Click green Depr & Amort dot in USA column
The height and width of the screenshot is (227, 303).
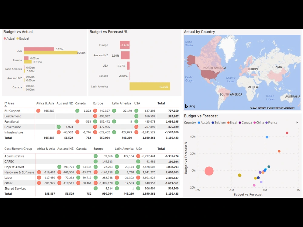[139, 167]
